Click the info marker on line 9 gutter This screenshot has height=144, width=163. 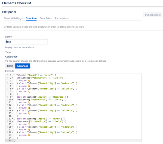click(x=7, y=97)
